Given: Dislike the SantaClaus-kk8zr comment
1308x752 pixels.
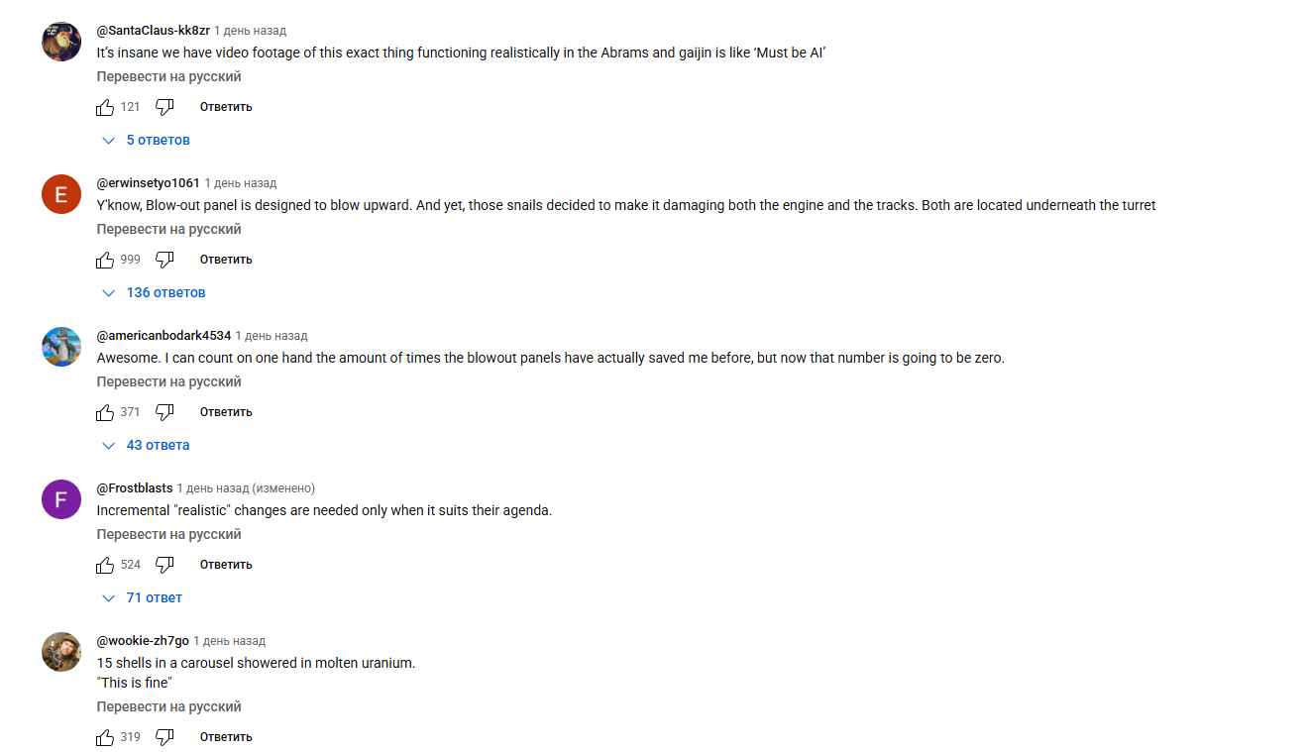Looking at the screenshot, I should point(164,107).
